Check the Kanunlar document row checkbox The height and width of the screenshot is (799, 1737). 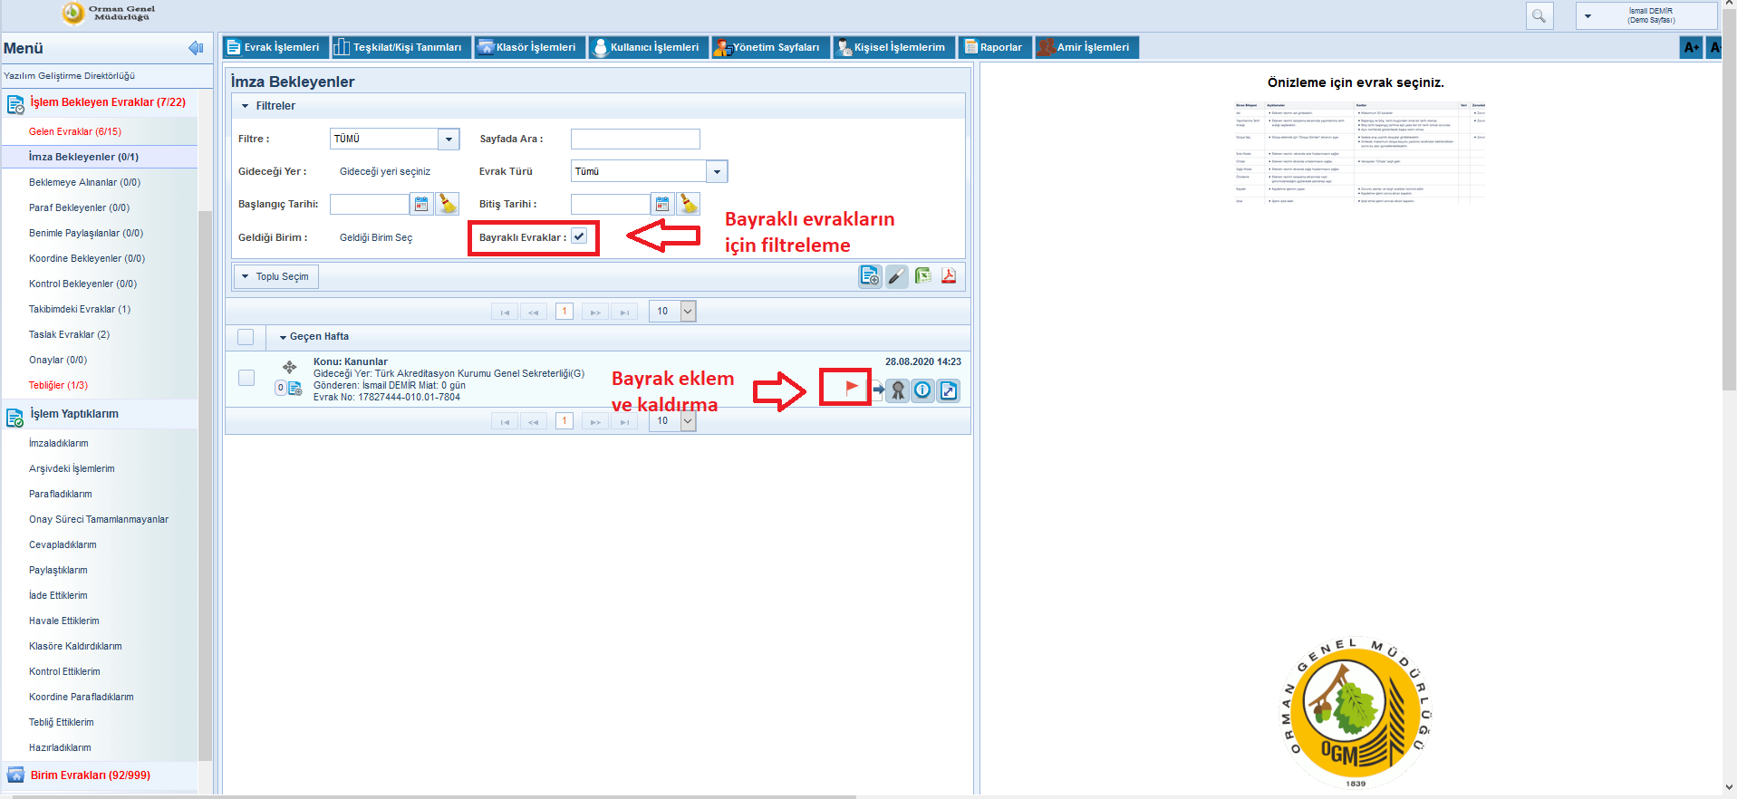coord(246,378)
